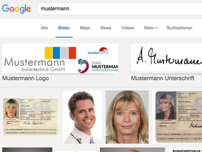The height and width of the screenshot is (152, 202).
Task: Click the "Mustermann Unterschrift" category label
Action: click(163, 78)
